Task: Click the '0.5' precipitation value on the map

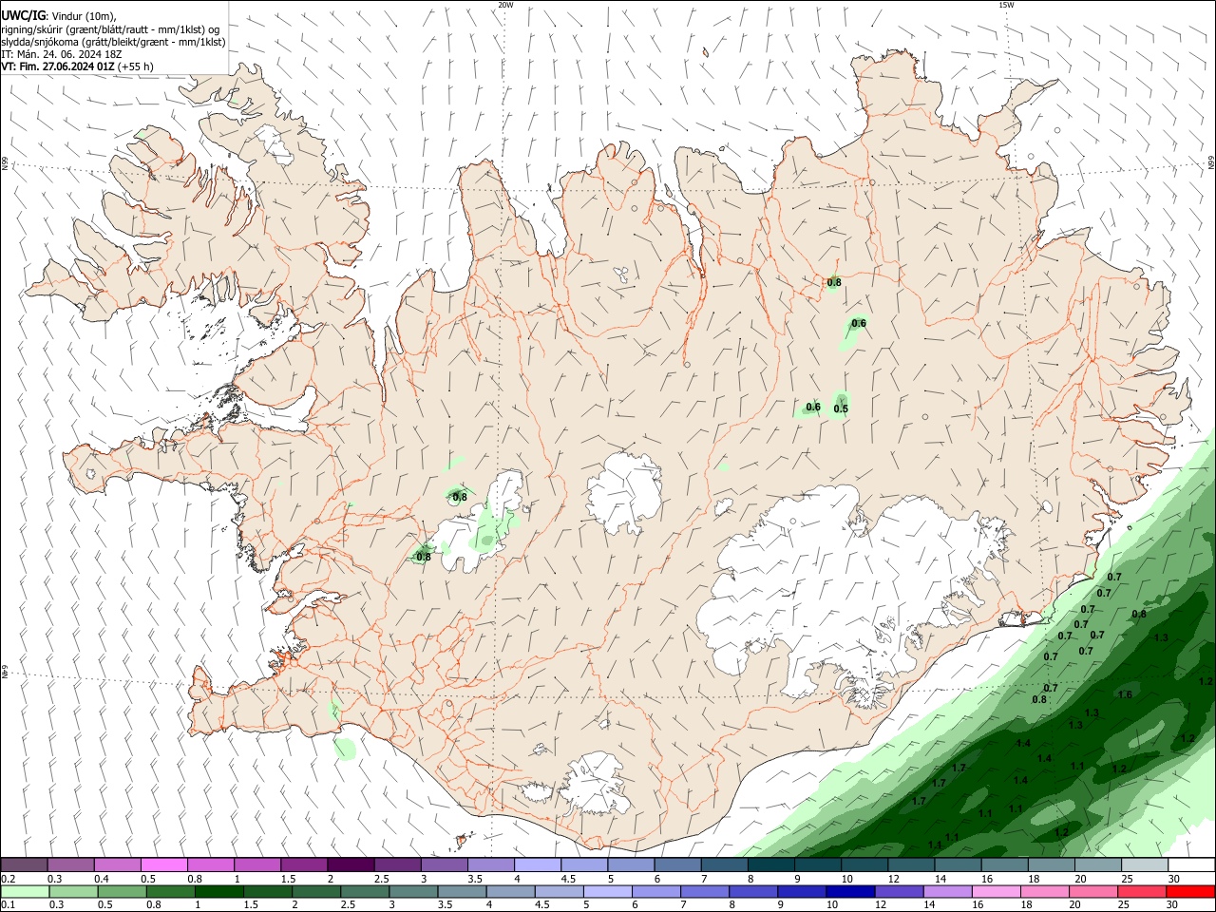Action: [841, 409]
